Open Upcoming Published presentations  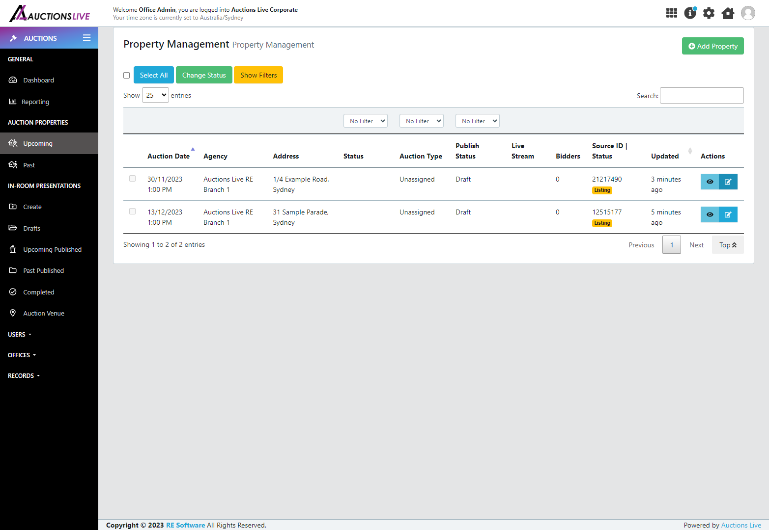53,249
